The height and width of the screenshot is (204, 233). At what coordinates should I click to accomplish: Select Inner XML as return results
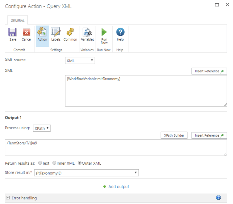[54, 163]
